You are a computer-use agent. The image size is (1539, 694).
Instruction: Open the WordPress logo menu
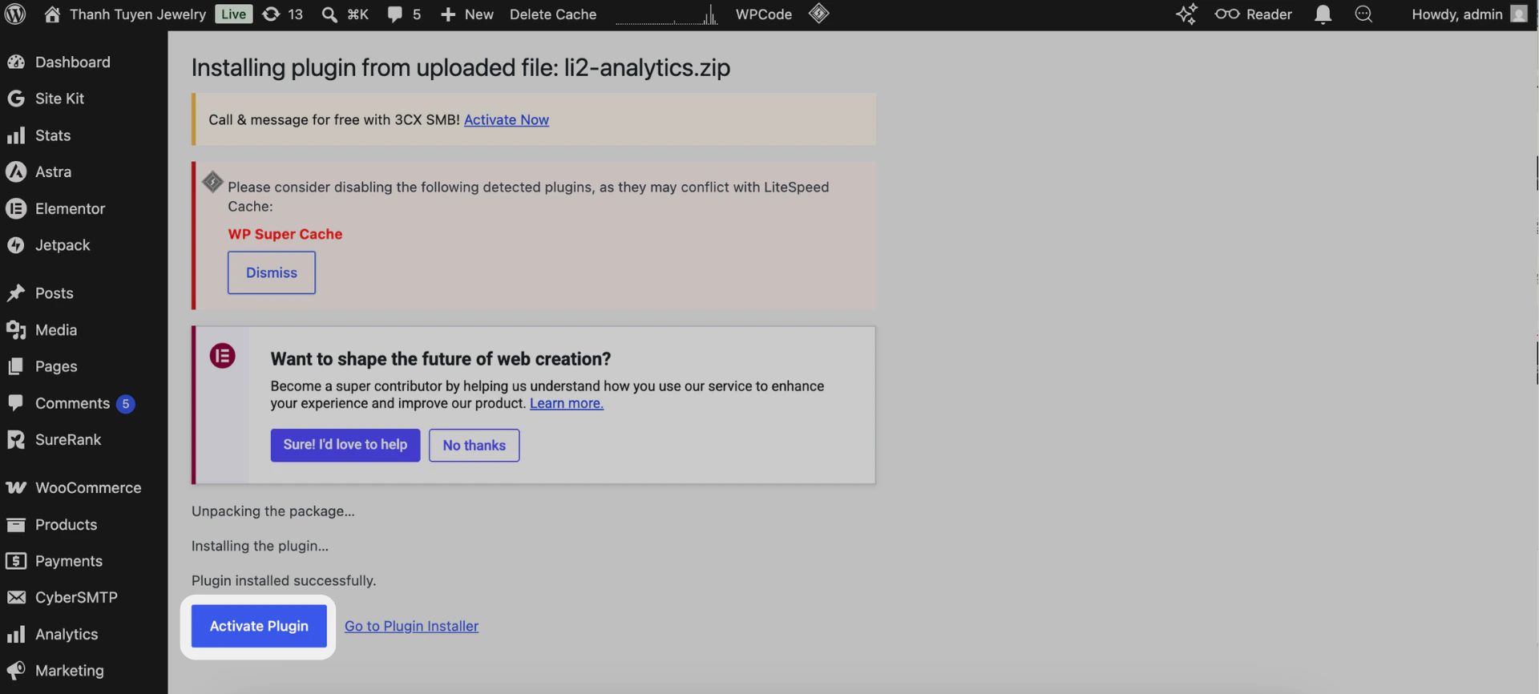pos(15,14)
